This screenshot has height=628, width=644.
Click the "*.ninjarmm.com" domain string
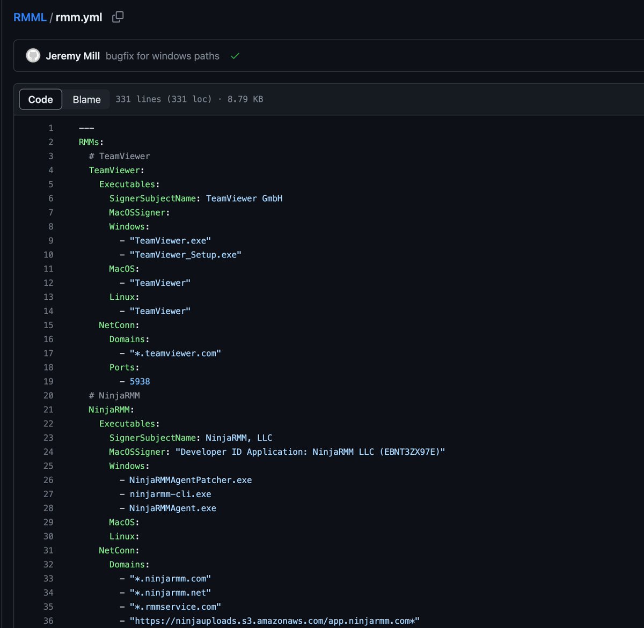pos(170,578)
